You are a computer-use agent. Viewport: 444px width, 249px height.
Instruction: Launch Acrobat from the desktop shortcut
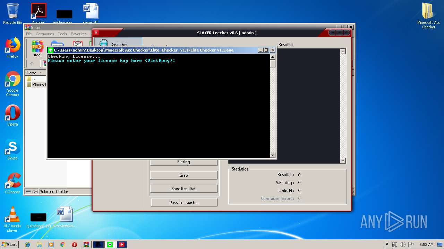point(39,13)
